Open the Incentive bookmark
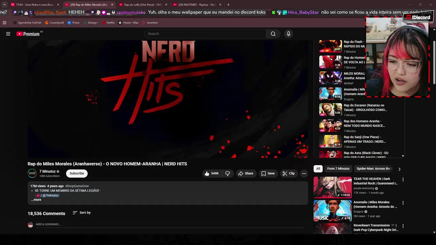The height and width of the screenshot is (245, 436). 150,23
